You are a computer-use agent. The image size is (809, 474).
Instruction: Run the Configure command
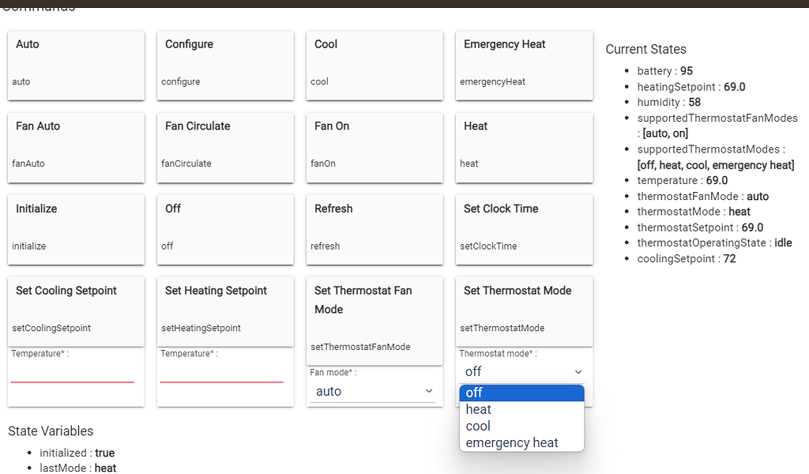click(224, 66)
